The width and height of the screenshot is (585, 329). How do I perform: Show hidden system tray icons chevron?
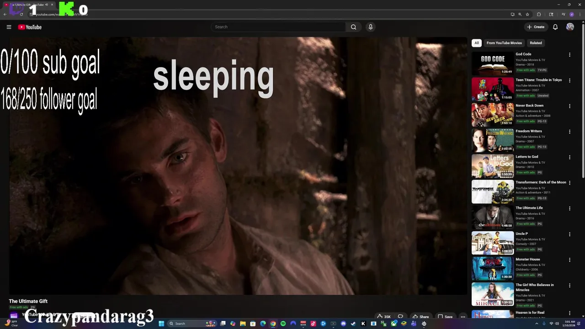point(537,324)
